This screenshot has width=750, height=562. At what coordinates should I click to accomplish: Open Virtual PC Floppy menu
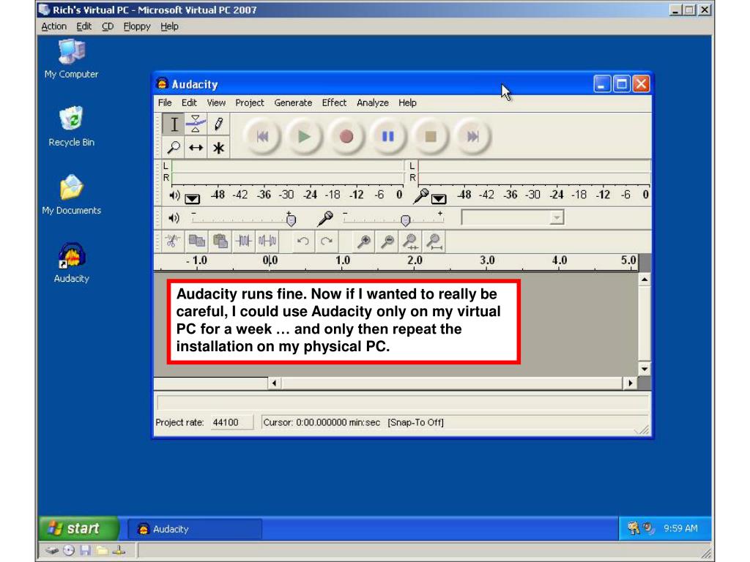click(137, 26)
